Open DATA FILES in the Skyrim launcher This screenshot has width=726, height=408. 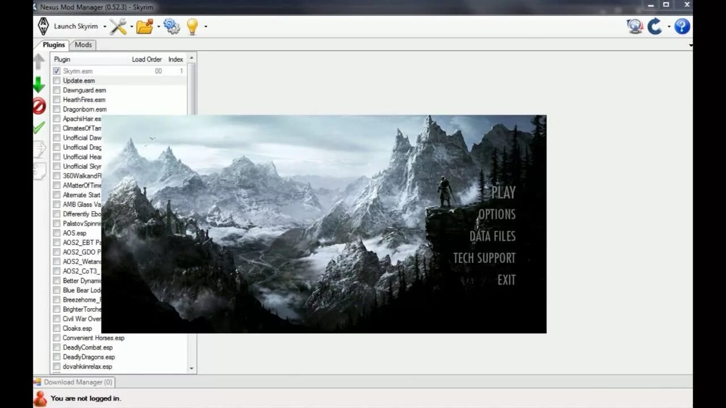(492, 236)
